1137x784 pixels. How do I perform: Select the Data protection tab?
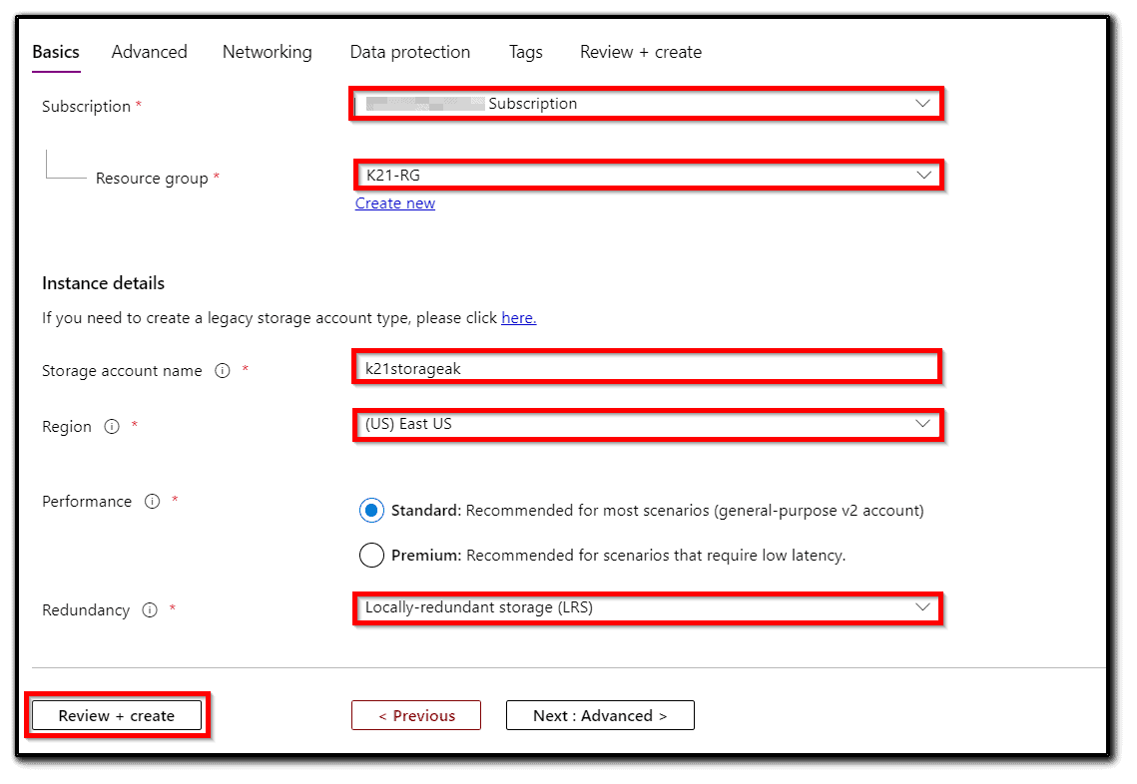click(x=409, y=52)
